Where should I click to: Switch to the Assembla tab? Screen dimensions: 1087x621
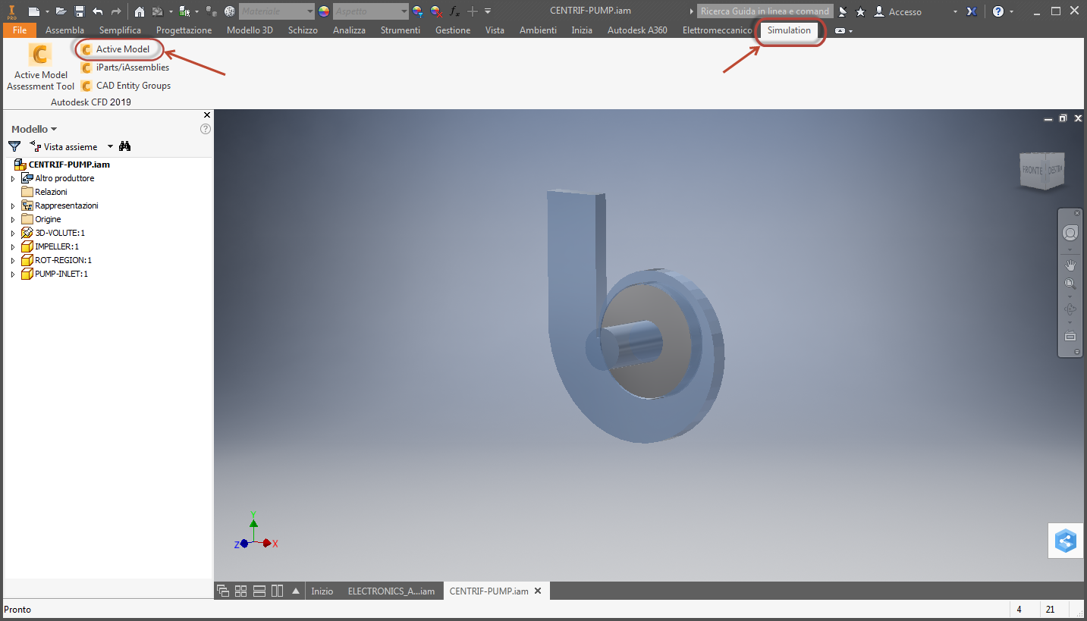point(64,30)
